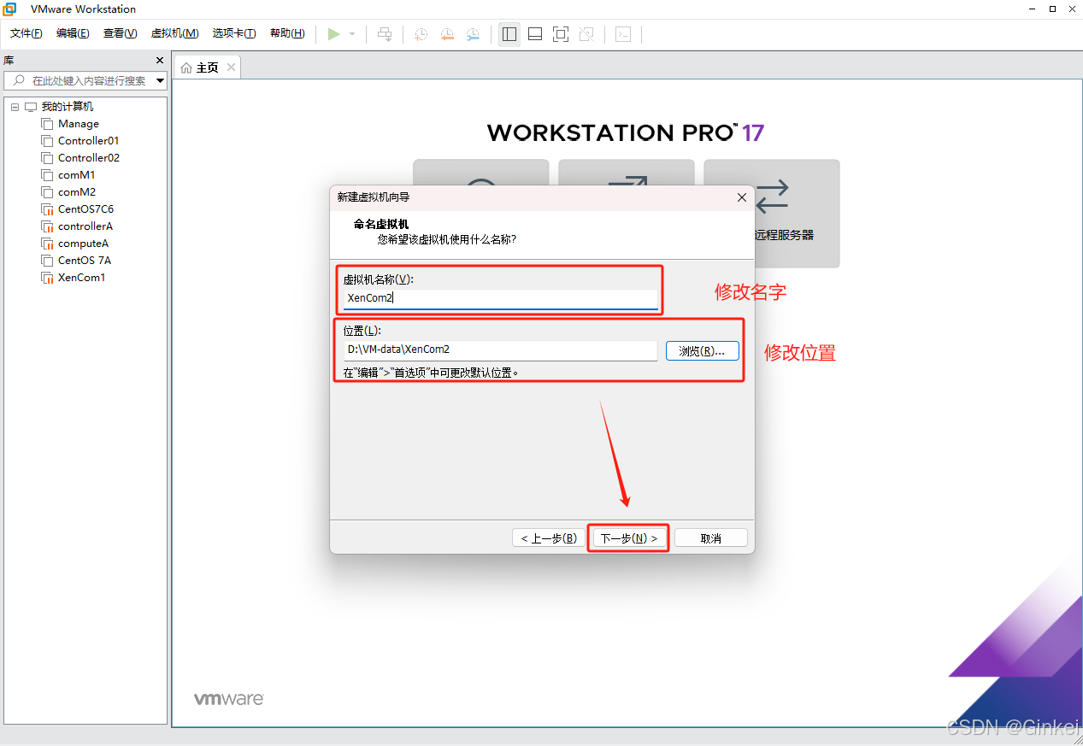This screenshot has width=1083, height=746.
Task: Open the 编辑(E) menu
Action: [73, 33]
